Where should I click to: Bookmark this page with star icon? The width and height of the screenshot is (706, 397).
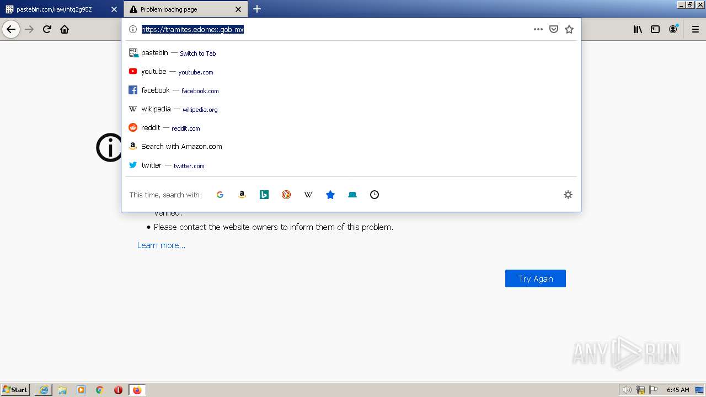[x=569, y=29]
